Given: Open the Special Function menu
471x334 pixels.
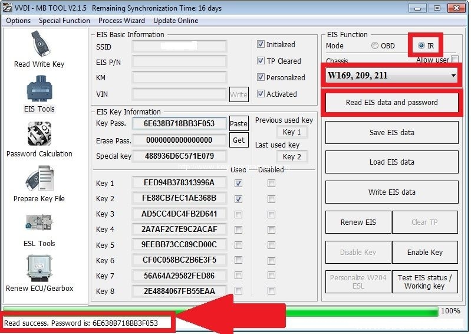Looking at the screenshot, I should coord(64,21).
